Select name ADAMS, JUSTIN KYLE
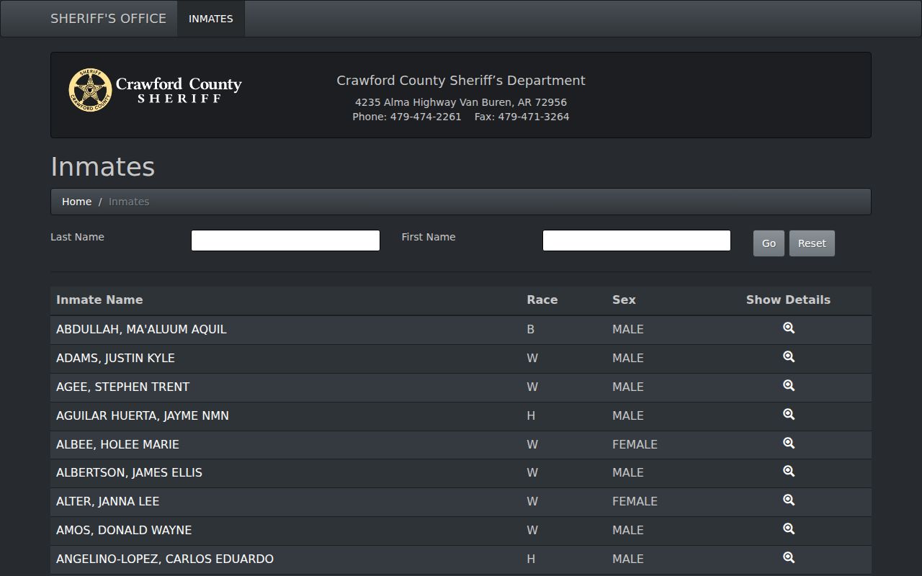 [115, 358]
